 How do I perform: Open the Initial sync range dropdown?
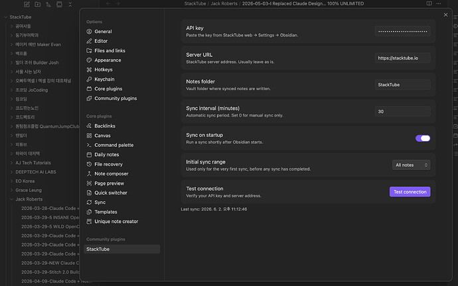(411, 165)
